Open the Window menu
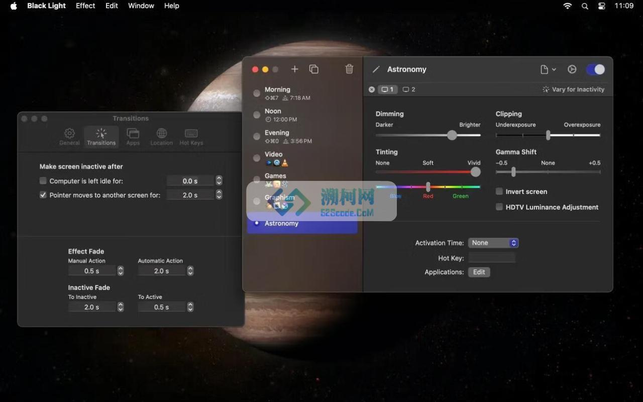Image resolution: width=643 pixels, height=402 pixels. tap(141, 6)
